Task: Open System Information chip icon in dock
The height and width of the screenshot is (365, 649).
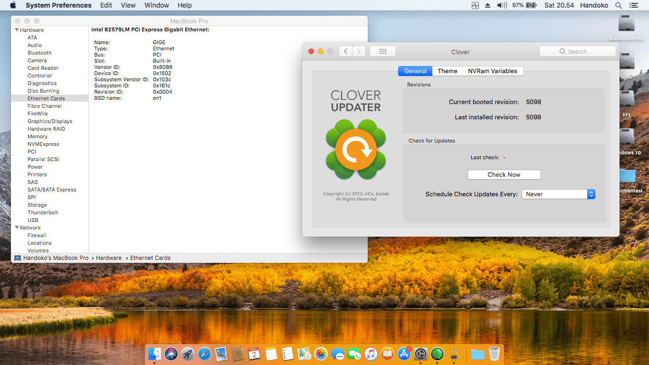Action: [454, 354]
